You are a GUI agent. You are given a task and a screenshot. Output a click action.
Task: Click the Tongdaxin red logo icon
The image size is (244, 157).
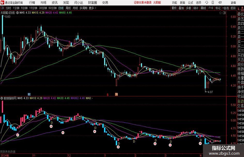(x=2, y=3)
